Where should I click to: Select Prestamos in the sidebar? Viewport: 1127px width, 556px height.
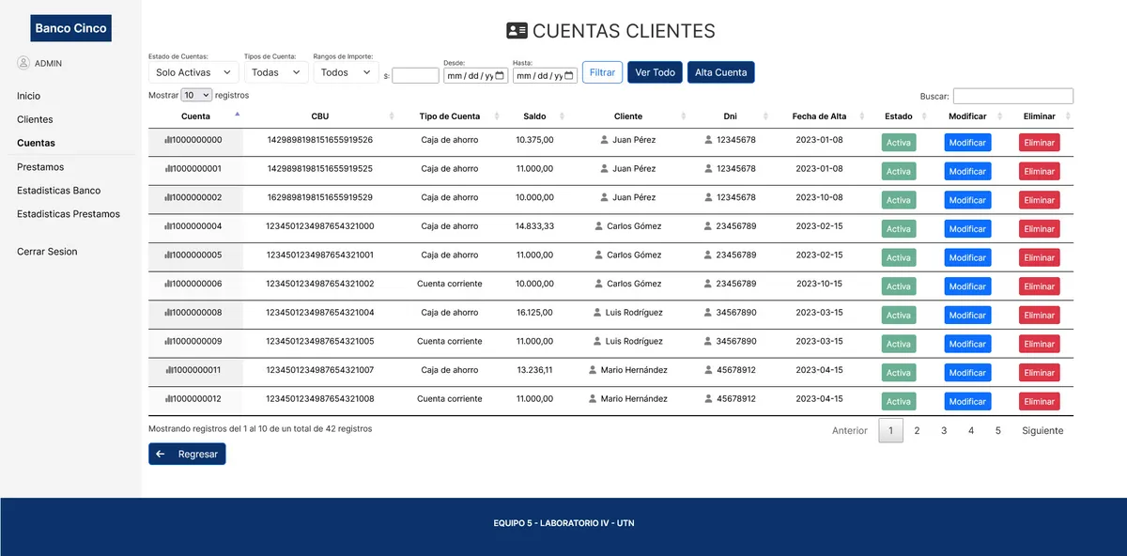click(x=40, y=166)
